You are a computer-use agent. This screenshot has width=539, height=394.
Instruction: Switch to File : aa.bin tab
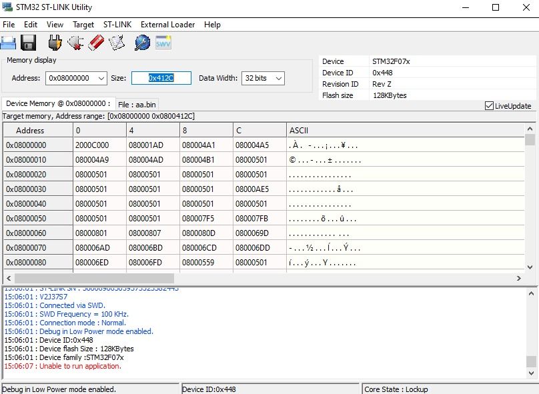click(x=137, y=105)
